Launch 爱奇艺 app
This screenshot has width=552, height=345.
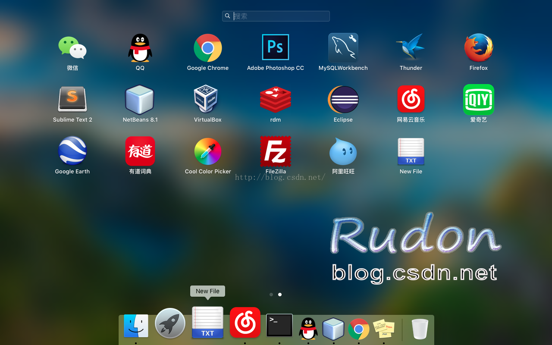coord(479,99)
